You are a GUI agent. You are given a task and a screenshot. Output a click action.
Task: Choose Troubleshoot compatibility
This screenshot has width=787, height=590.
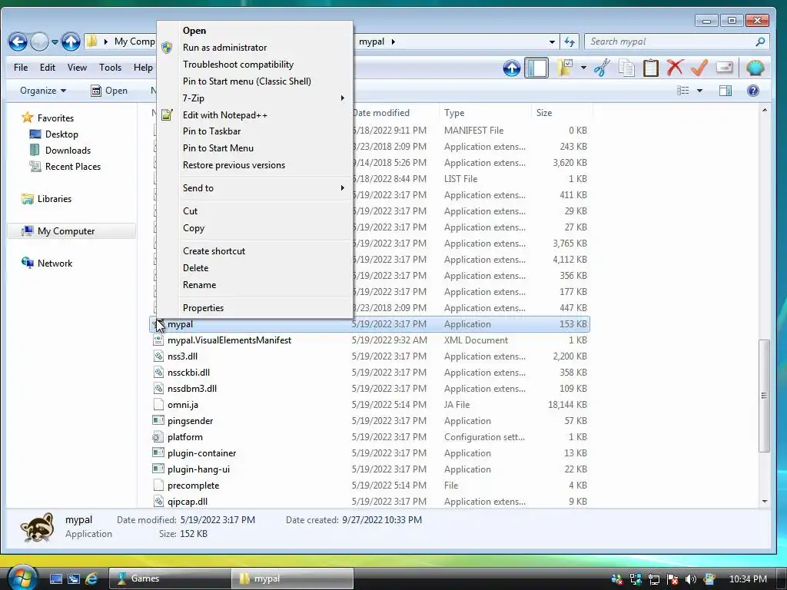pyautogui.click(x=255, y=65)
